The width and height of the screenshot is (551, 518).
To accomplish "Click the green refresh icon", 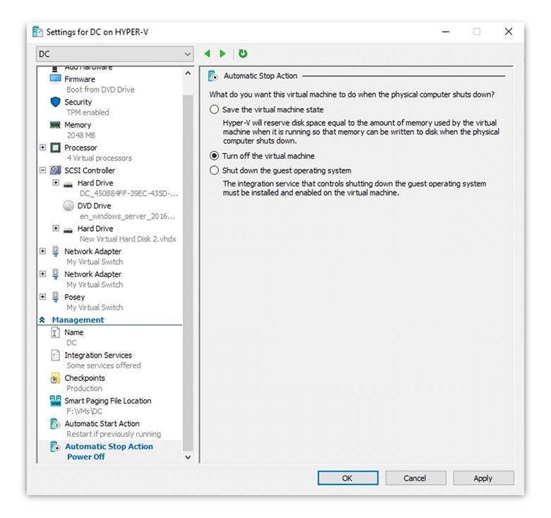I will tap(243, 54).
